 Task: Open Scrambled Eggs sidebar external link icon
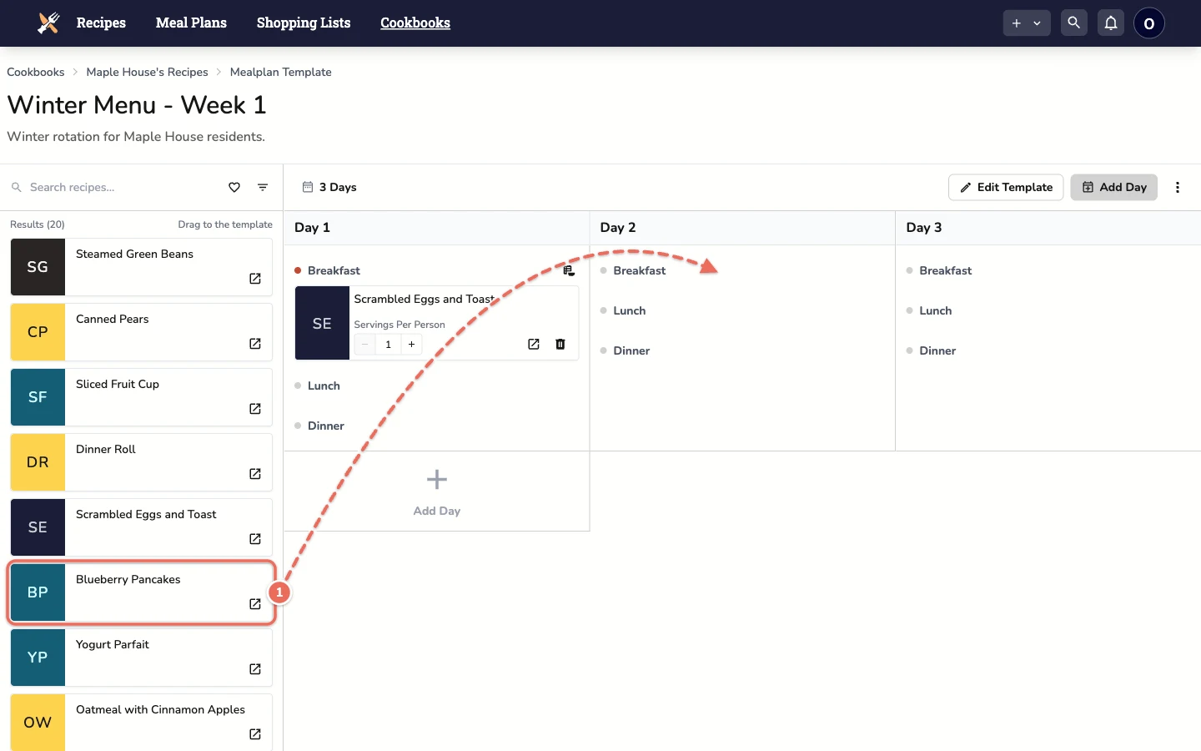pos(255,539)
